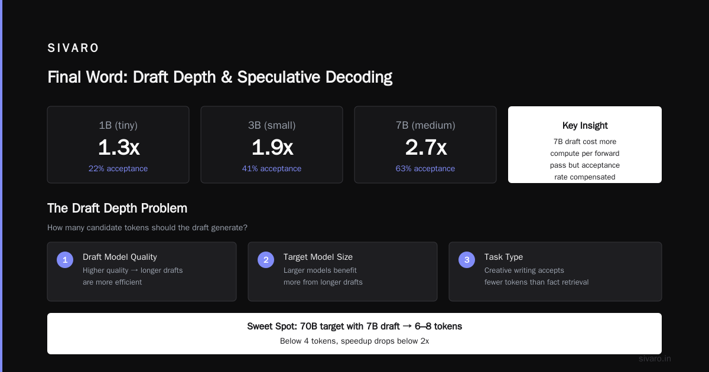Click the number 1 circle badge
The image size is (709, 372).
pos(65,260)
